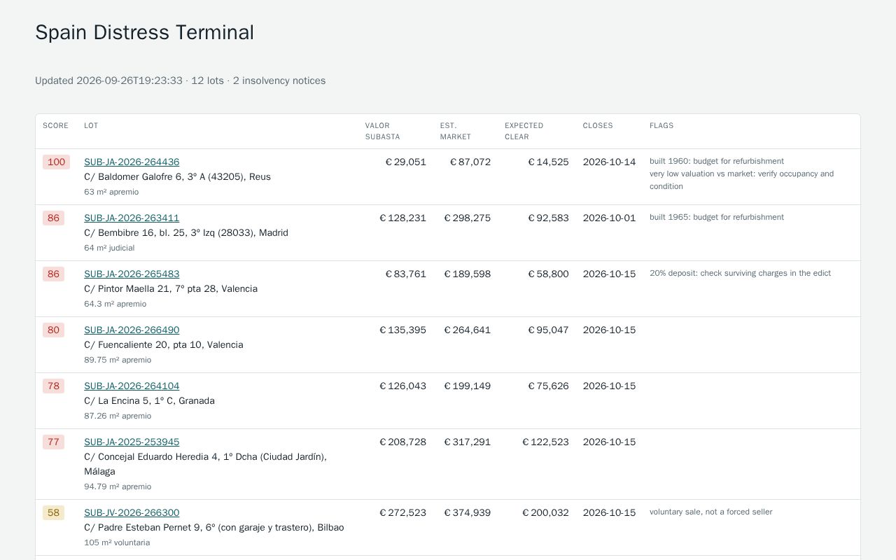
Task: Open lot link SUB-JA-2026-263411
Action: pyautogui.click(x=132, y=218)
